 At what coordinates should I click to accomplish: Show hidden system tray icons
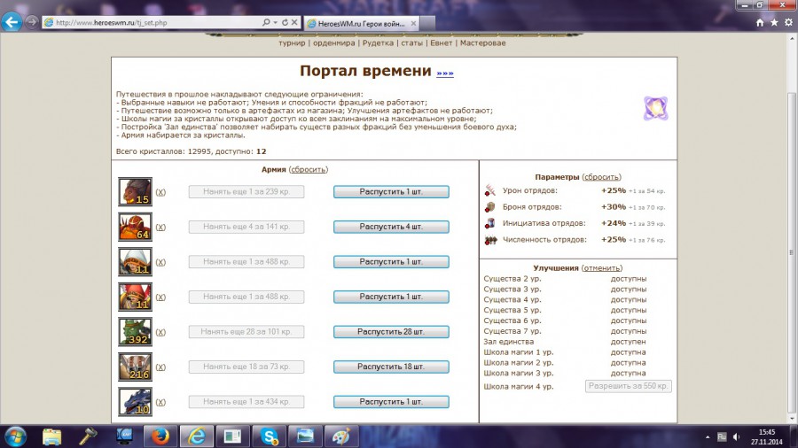pos(707,436)
